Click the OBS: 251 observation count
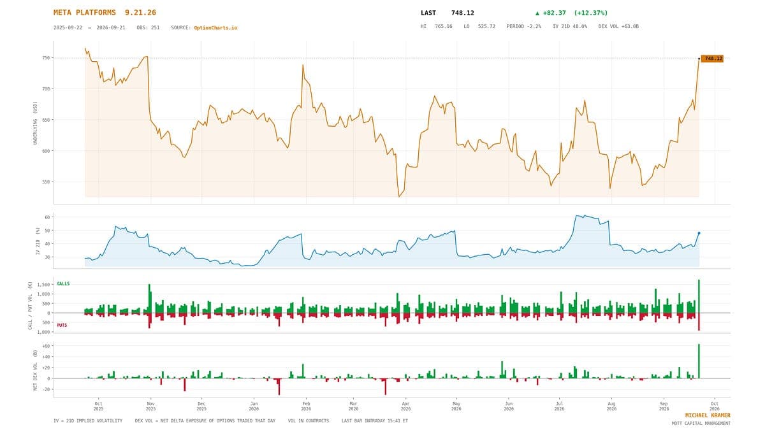The height and width of the screenshot is (430, 765). tap(148, 27)
